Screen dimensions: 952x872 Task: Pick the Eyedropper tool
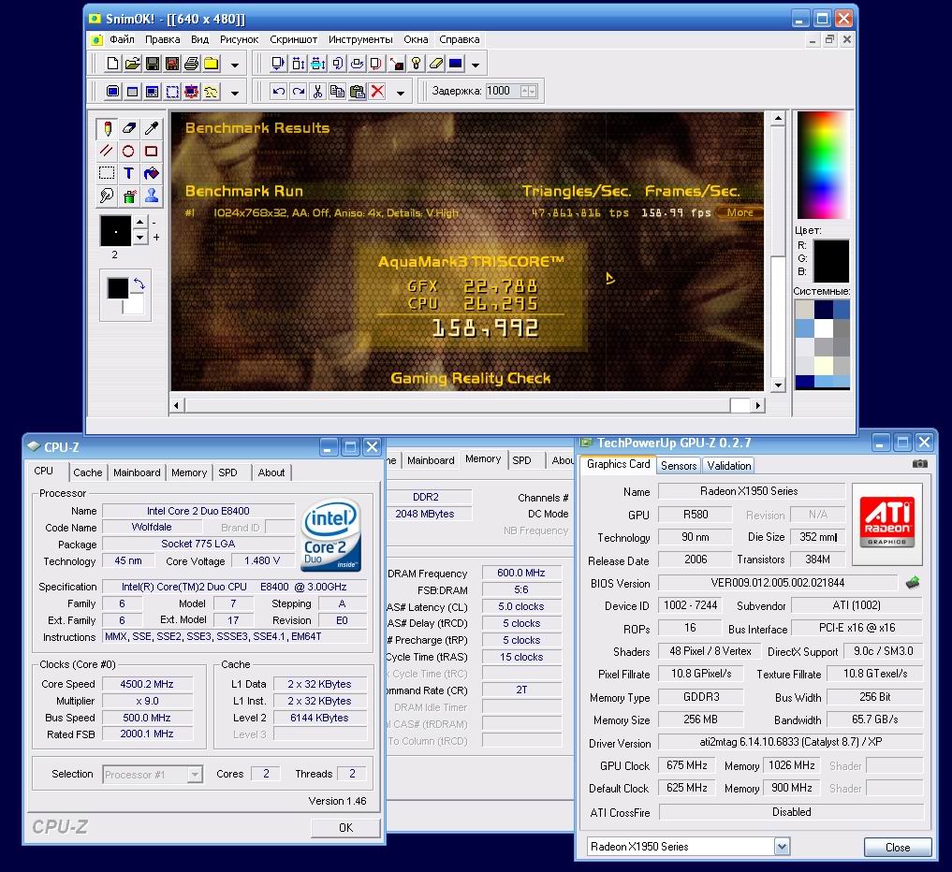pos(152,128)
